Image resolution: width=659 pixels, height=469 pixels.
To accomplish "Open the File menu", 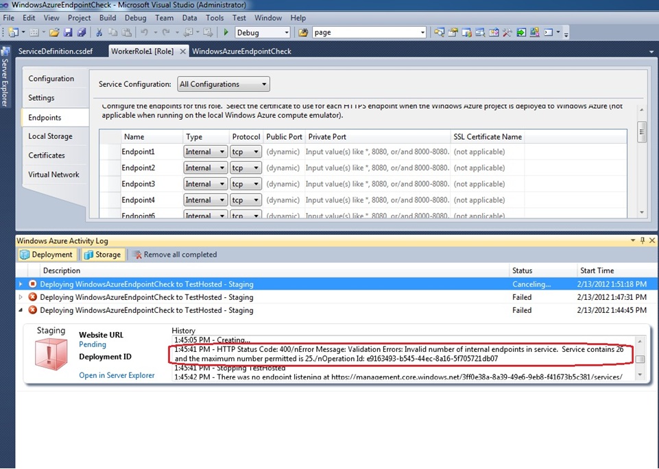I will [x=8, y=18].
